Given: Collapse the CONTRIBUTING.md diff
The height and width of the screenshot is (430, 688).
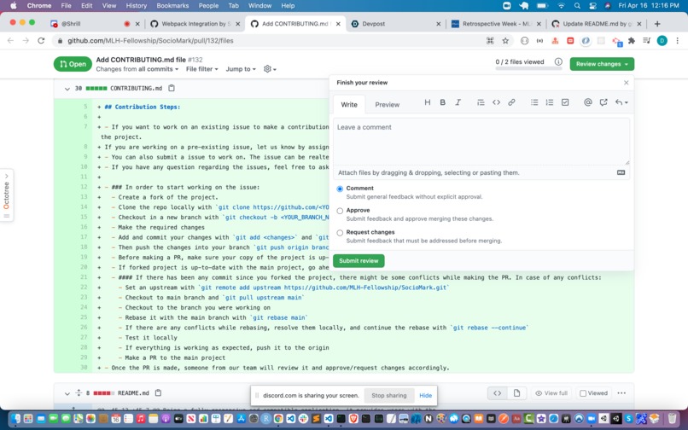Looking at the screenshot, I should tap(67, 89).
